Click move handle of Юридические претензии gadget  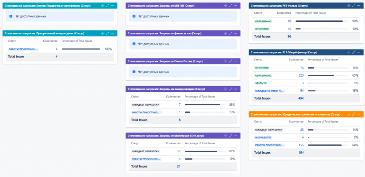point(349,114)
